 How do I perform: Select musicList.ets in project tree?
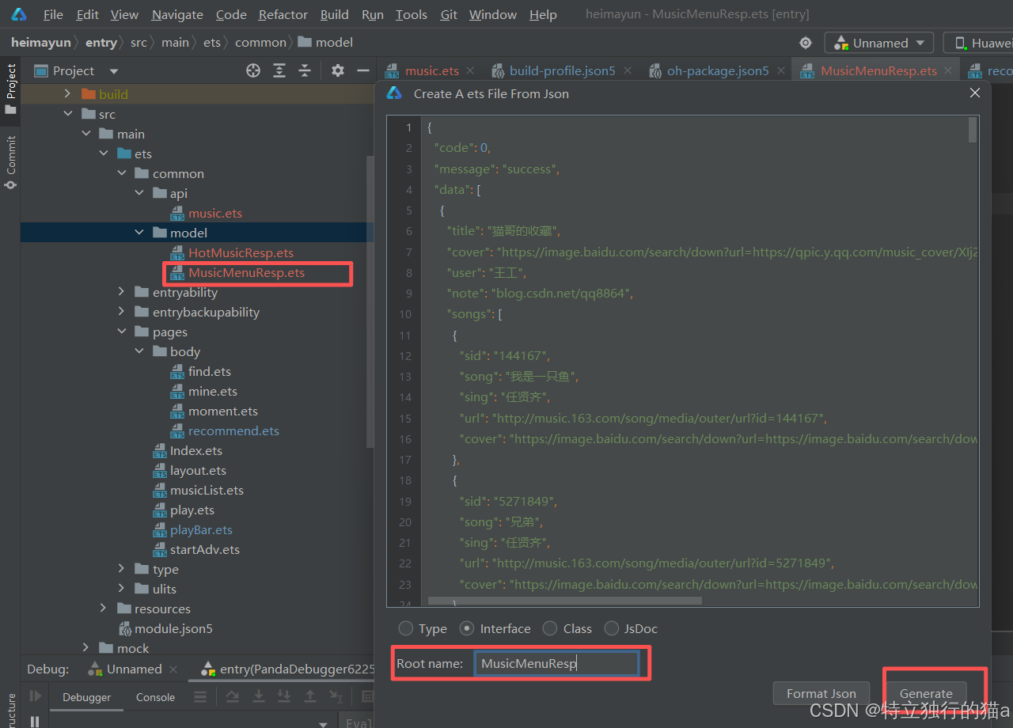coord(207,490)
